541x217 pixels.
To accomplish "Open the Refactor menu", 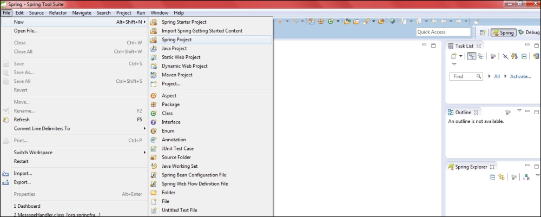I will click(58, 13).
